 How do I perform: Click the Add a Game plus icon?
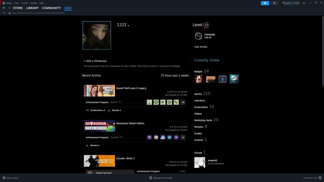coord(4,178)
